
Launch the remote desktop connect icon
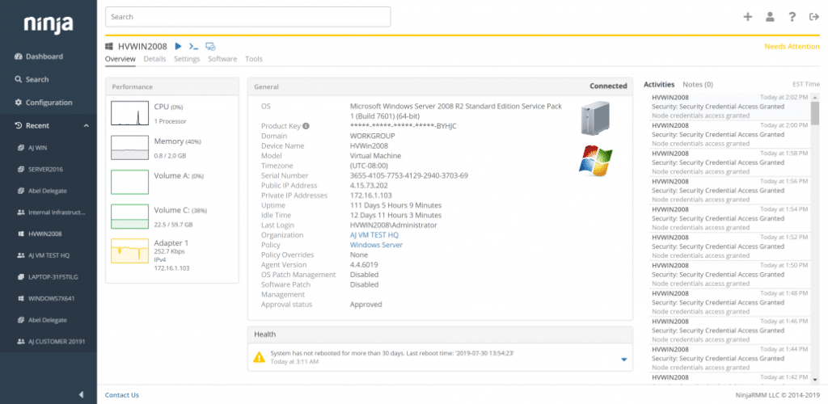210,46
